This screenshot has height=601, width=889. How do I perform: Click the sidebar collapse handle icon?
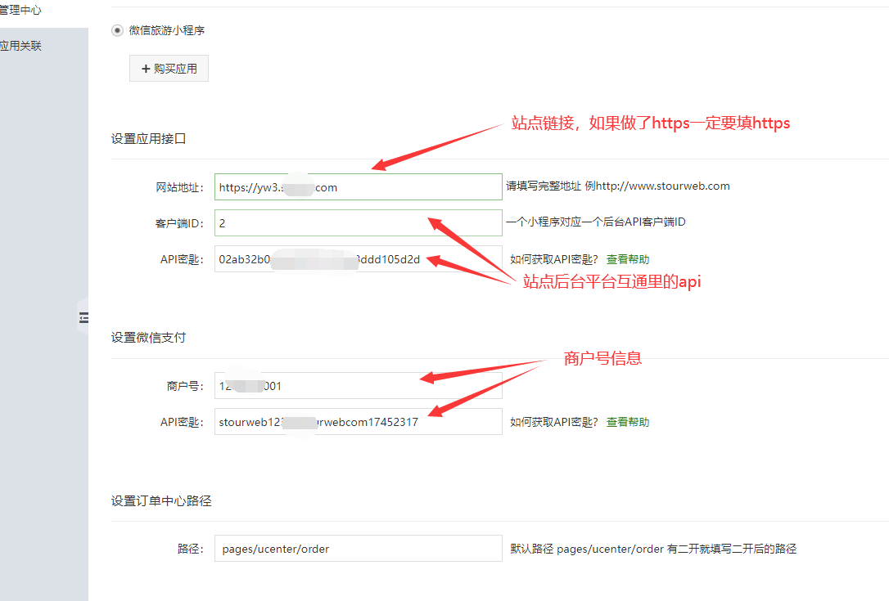[83, 318]
